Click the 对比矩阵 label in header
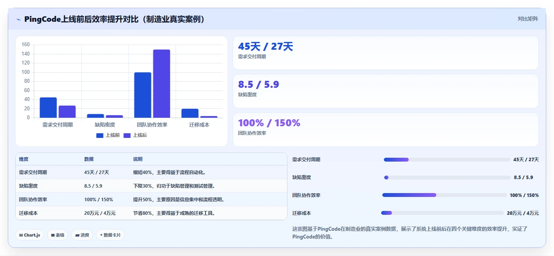This screenshot has width=554, height=256. click(528, 19)
